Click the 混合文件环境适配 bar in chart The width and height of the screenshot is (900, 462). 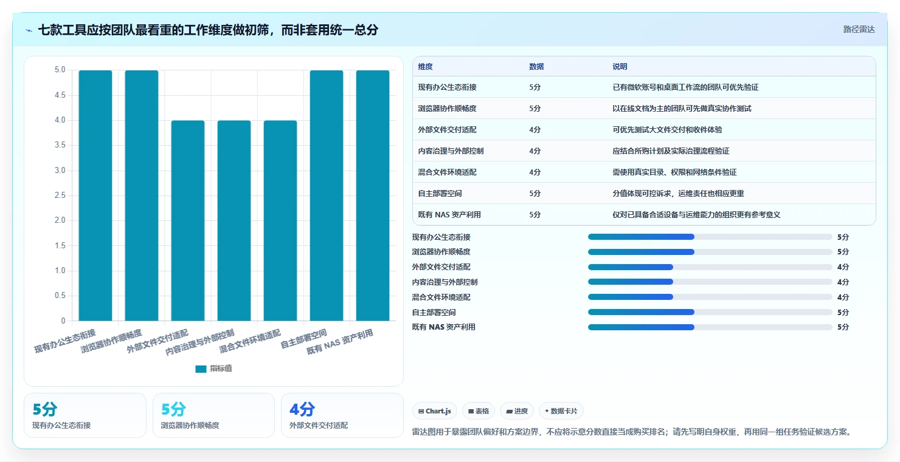click(x=280, y=220)
